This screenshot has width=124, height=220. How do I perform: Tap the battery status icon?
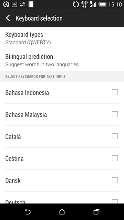click(102, 4)
